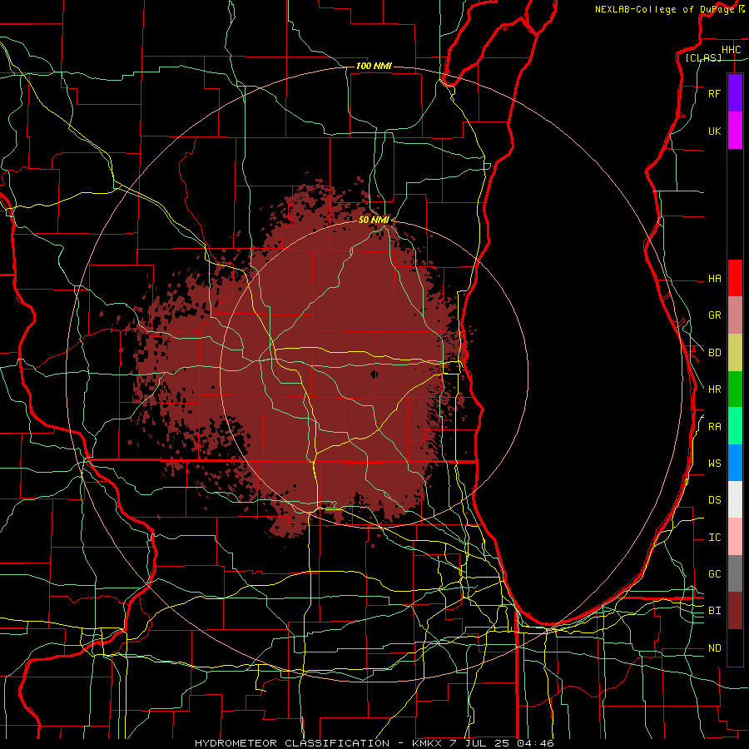Click the "ND" legend label
This screenshot has width=749, height=749.
[x=714, y=648]
